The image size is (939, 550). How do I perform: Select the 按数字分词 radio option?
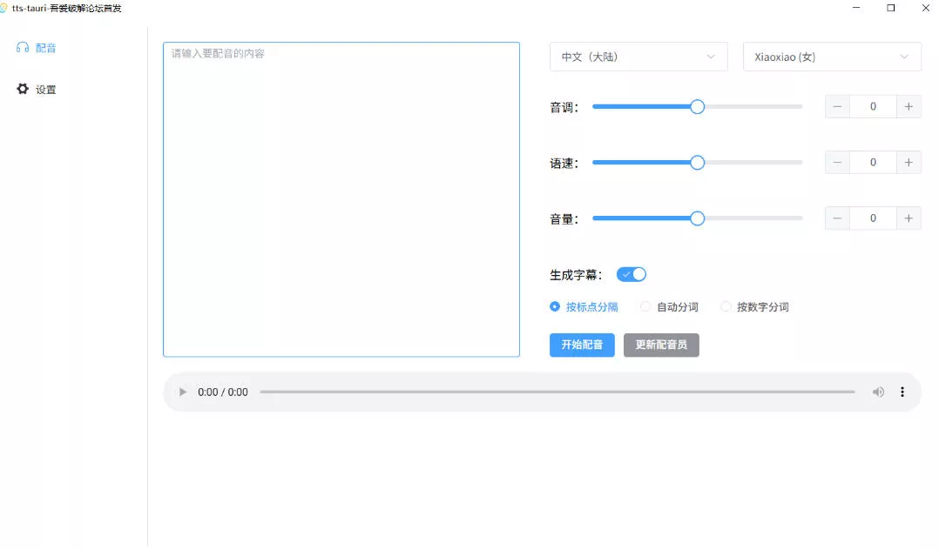[754, 306]
